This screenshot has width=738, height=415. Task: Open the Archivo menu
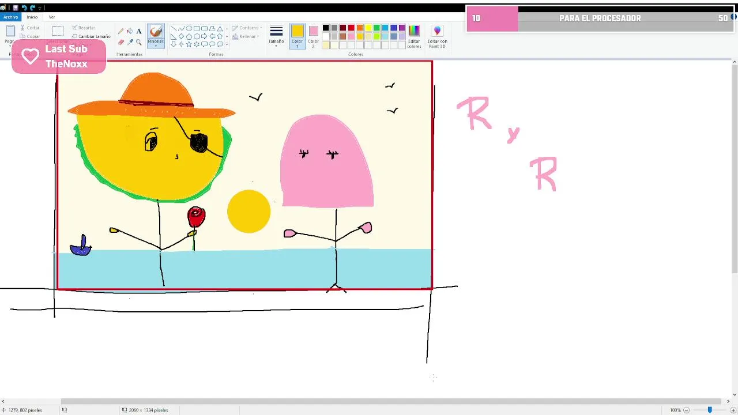[10, 17]
